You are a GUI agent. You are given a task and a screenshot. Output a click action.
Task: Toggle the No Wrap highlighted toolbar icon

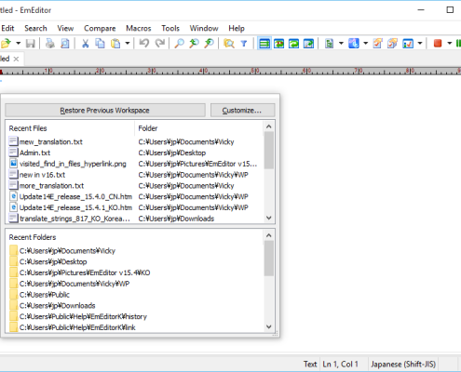coord(264,44)
